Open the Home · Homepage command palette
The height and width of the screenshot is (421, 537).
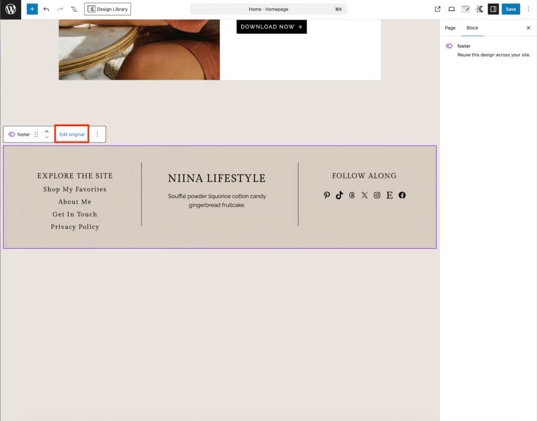pos(268,9)
